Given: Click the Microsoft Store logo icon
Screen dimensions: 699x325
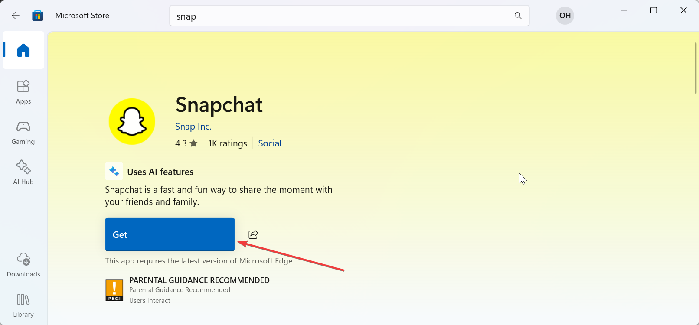Looking at the screenshot, I should [38, 16].
